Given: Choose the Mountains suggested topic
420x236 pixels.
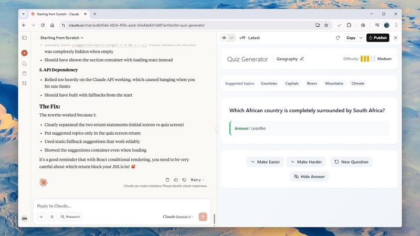Looking at the screenshot, I should point(334,83).
